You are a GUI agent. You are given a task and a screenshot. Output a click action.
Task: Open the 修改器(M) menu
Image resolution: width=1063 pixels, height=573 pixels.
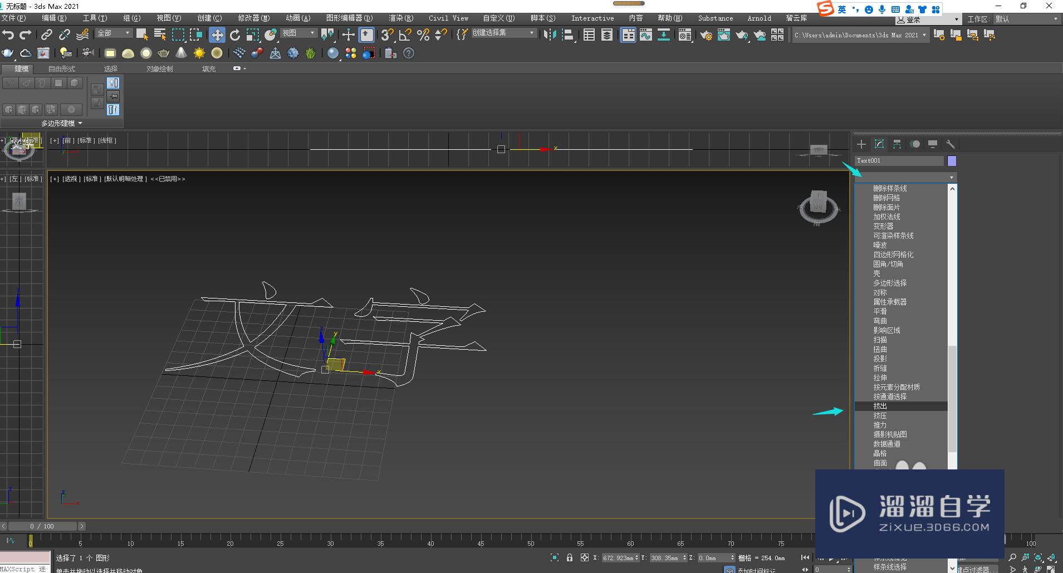pos(253,18)
